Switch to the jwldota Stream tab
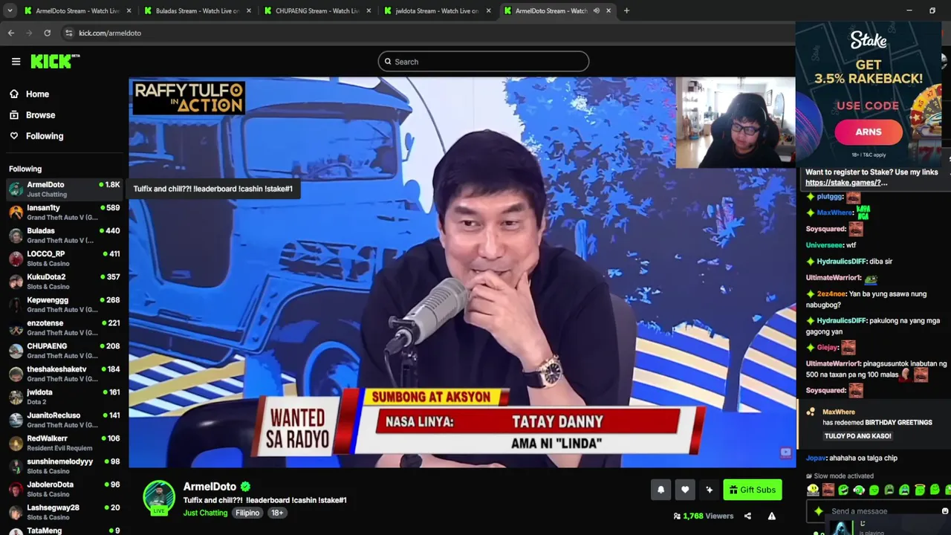951x535 pixels. tap(437, 10)
